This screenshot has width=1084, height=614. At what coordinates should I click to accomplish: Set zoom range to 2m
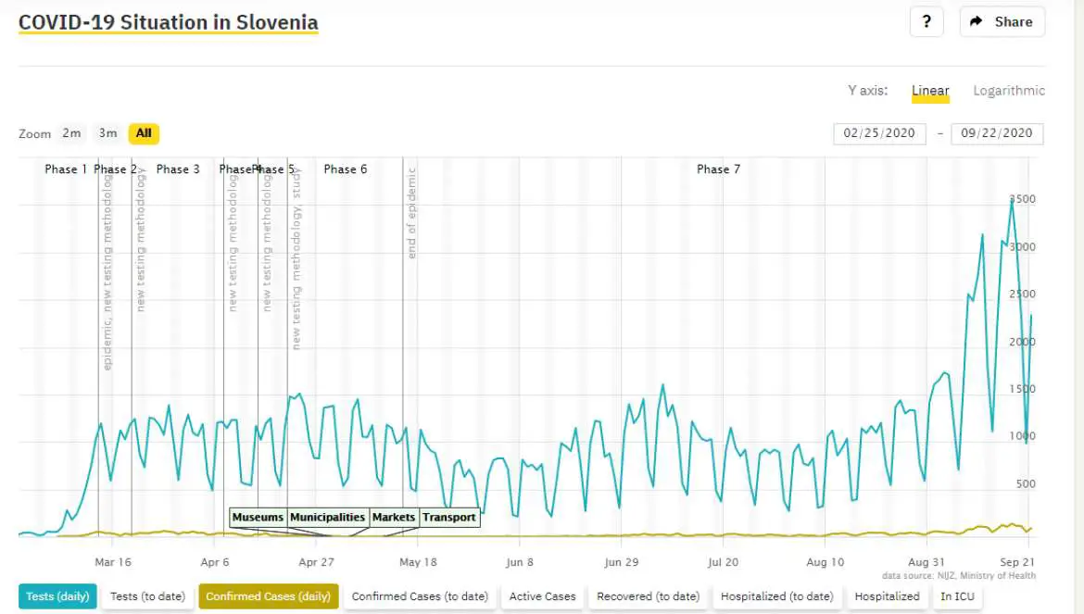[x=71, y=133]
